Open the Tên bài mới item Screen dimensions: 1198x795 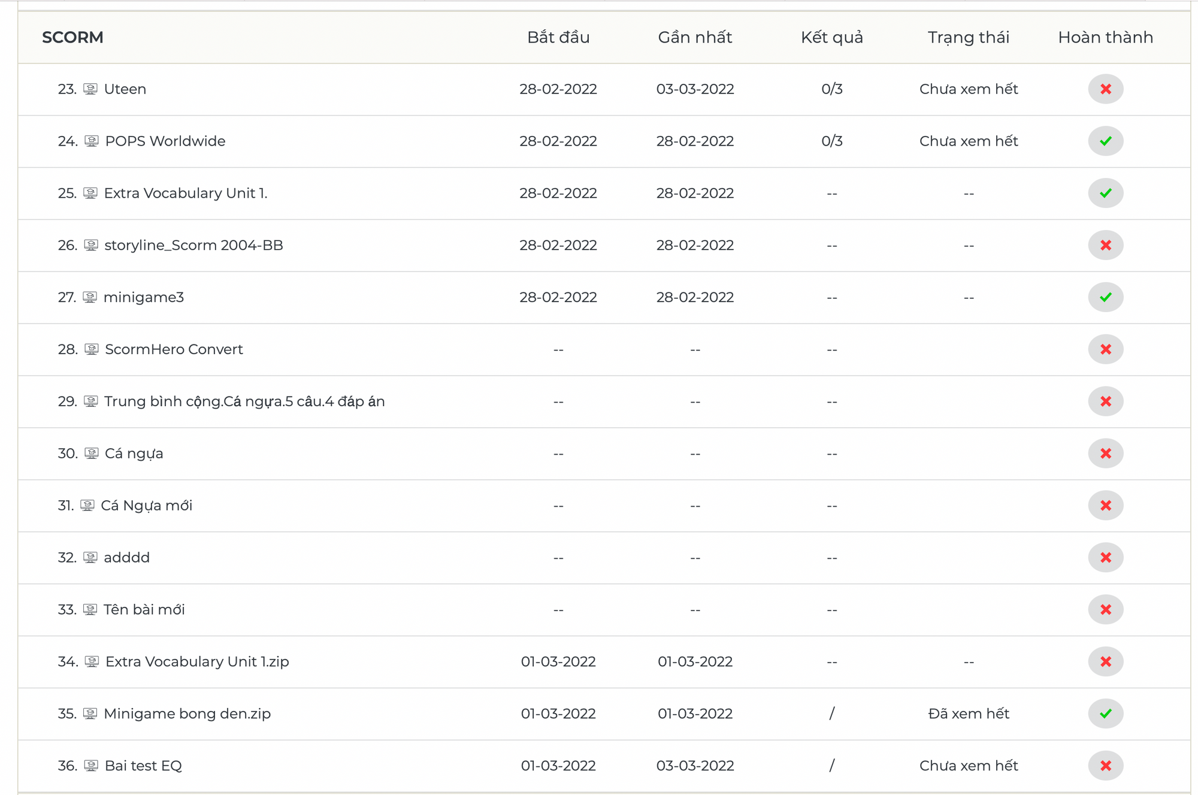tap(144, 610)
